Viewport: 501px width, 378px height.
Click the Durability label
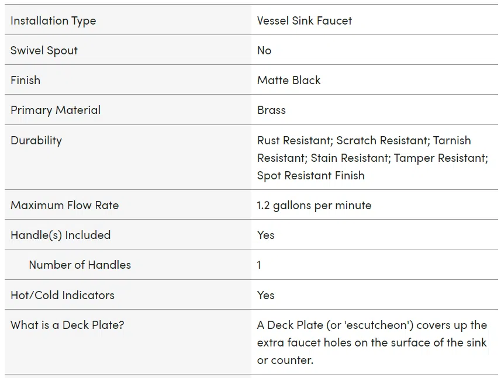pos(36,140)
